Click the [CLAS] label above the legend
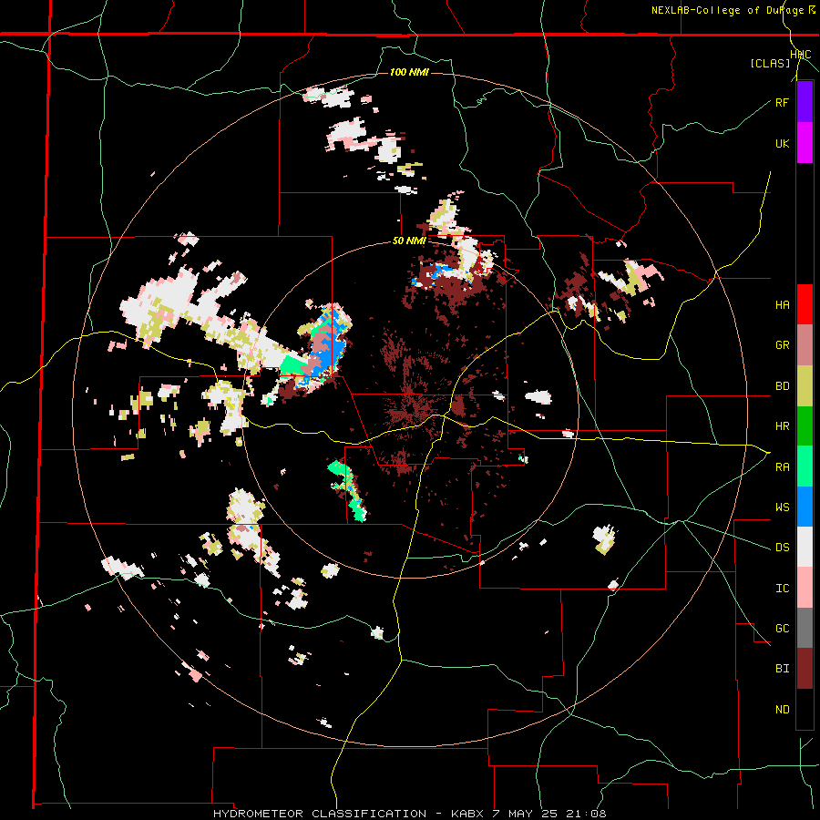Viewport: 820px width, 820px height. pyautogui.click(x=770, y=63)
